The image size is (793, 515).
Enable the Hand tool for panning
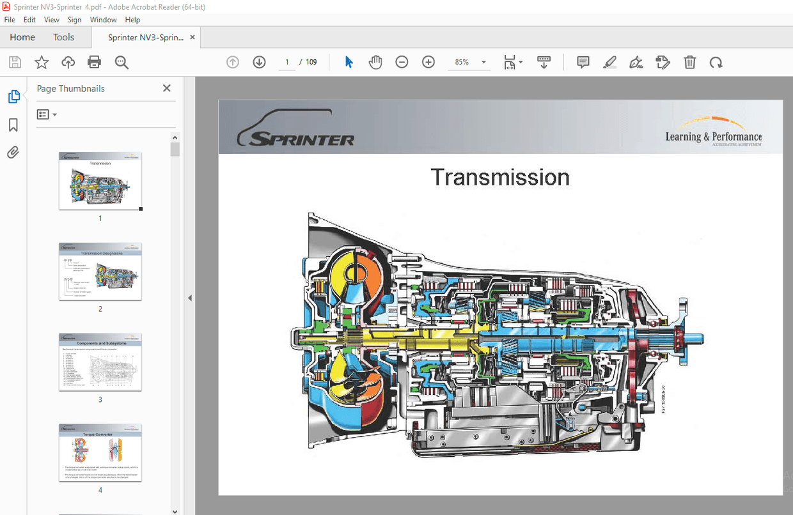pyautogui.click(x=375, y=62)
